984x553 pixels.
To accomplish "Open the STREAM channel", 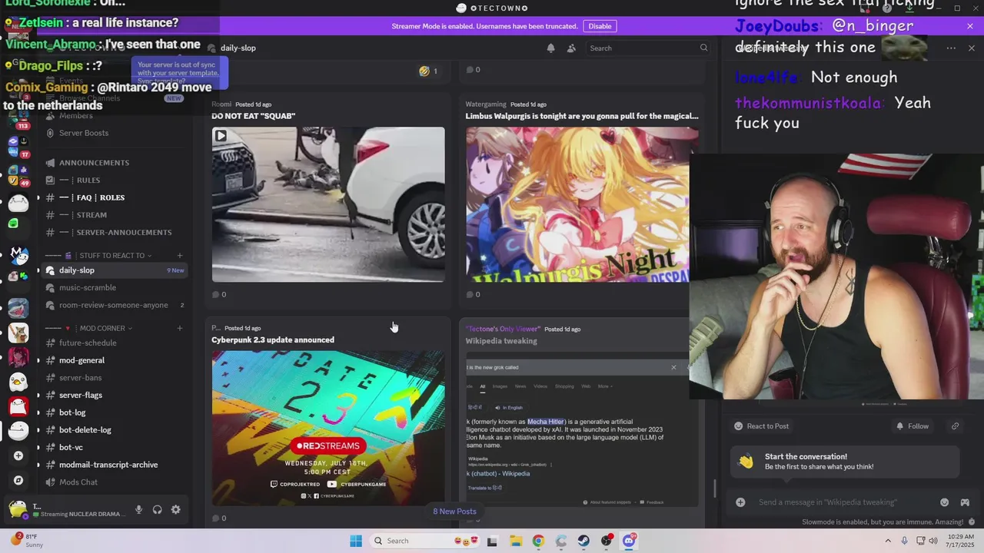I will point(114,215).
